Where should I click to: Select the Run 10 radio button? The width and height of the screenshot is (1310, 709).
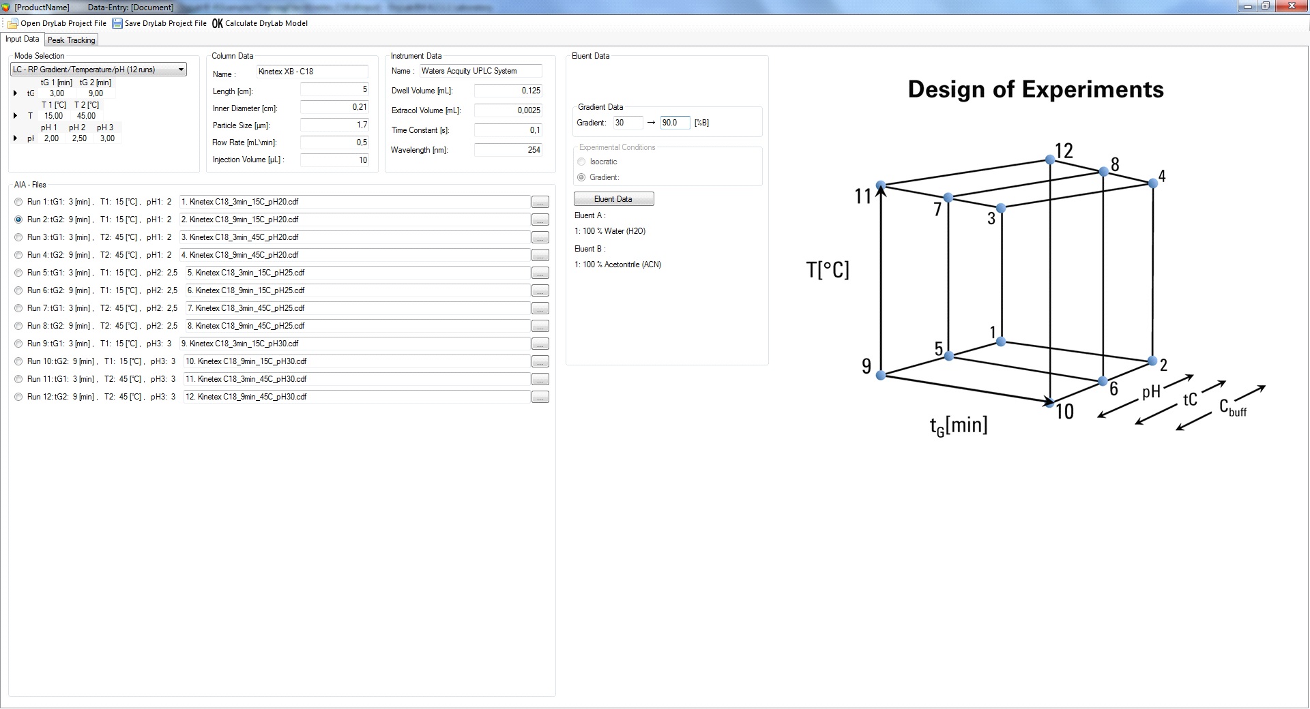[18, 361]
